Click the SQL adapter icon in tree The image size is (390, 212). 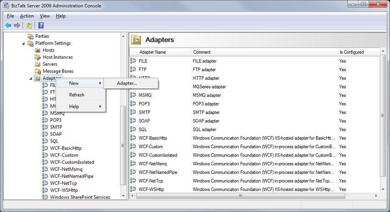tap(45, 141)
